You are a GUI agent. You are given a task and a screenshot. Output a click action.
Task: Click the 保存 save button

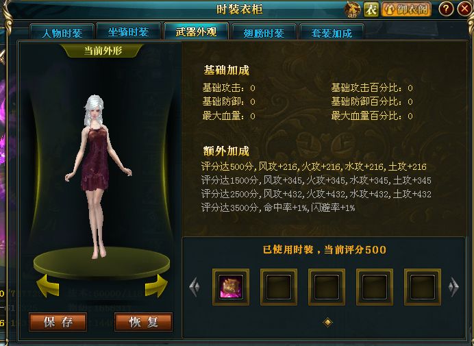click(x=58, y=322)
